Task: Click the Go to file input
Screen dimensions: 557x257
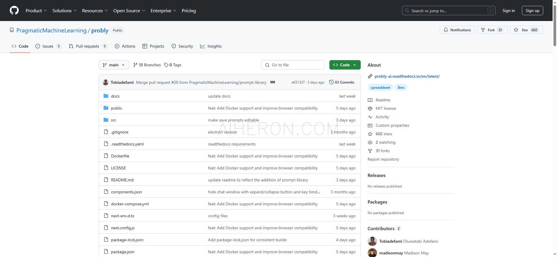Action: [x=293, y=65]
